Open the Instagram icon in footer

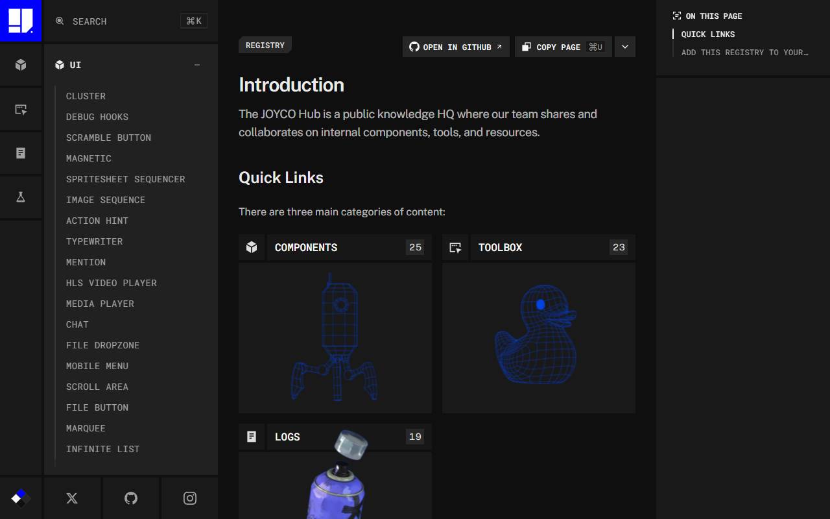(x=190, y=498)
